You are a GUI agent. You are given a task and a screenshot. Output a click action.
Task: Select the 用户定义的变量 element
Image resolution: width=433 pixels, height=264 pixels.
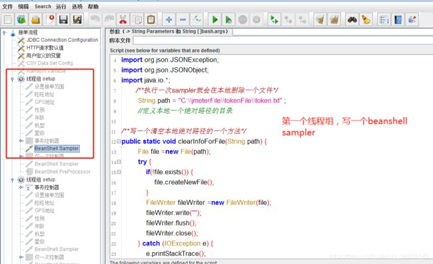[43, 56]
